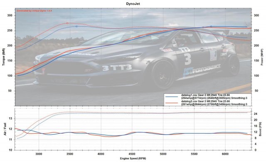Screen dimensions: 266x162
Task: Click the Boost (PSI) axis label
Action: 261,129
